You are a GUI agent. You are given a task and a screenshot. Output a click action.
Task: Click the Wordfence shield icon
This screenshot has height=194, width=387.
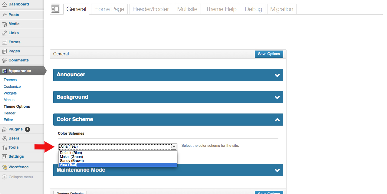tap(4, 167)
